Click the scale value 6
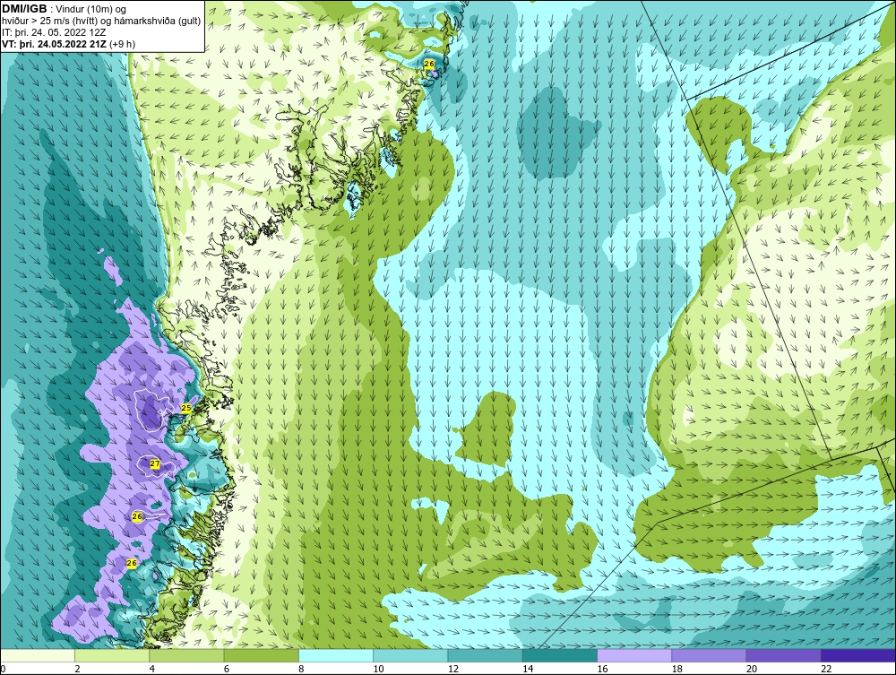 [227, 670]
